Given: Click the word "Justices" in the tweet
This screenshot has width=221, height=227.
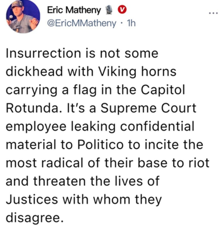Looking at the screenshot, I should 32,200.
